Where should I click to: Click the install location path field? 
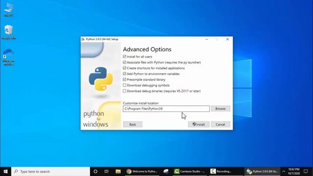(166, 109)
